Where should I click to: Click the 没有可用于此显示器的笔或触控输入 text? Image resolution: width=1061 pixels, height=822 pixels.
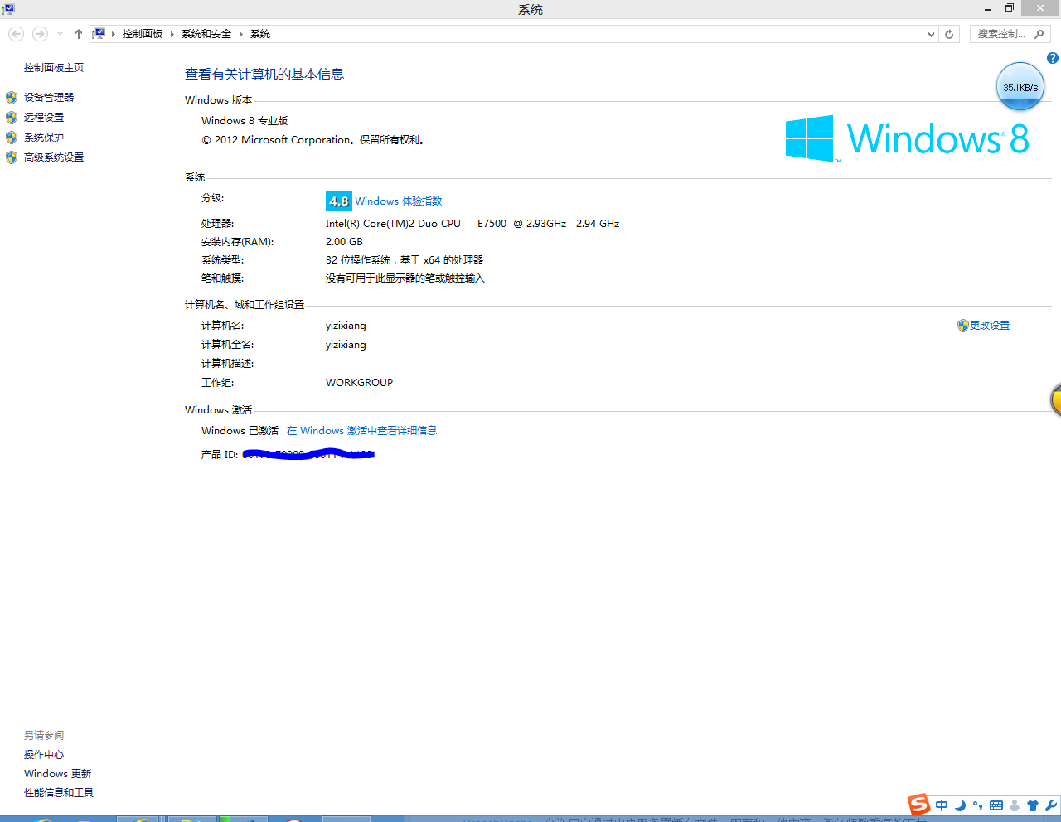click(405, 278)
